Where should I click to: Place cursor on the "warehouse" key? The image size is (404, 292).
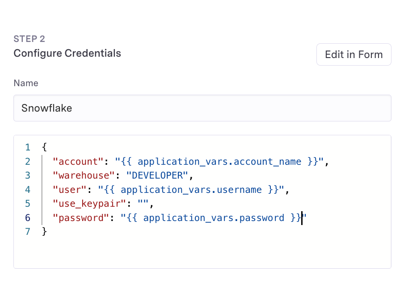point(81,175)
